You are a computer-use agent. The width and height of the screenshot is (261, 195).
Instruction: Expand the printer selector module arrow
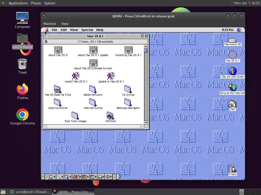103,177
